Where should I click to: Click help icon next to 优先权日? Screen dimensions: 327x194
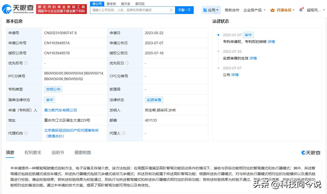pyautogui.click(x=127, y=63)
